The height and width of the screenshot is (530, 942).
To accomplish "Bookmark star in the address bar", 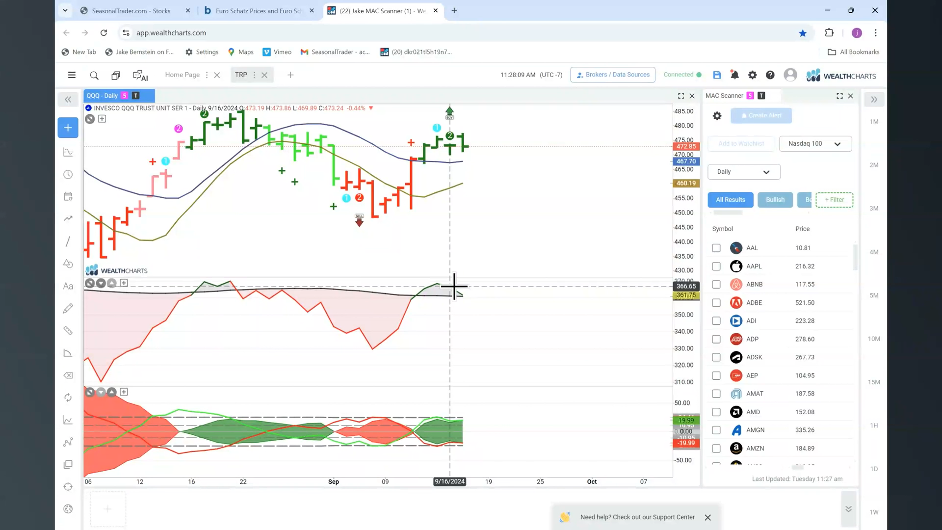I will click(803, 33).
